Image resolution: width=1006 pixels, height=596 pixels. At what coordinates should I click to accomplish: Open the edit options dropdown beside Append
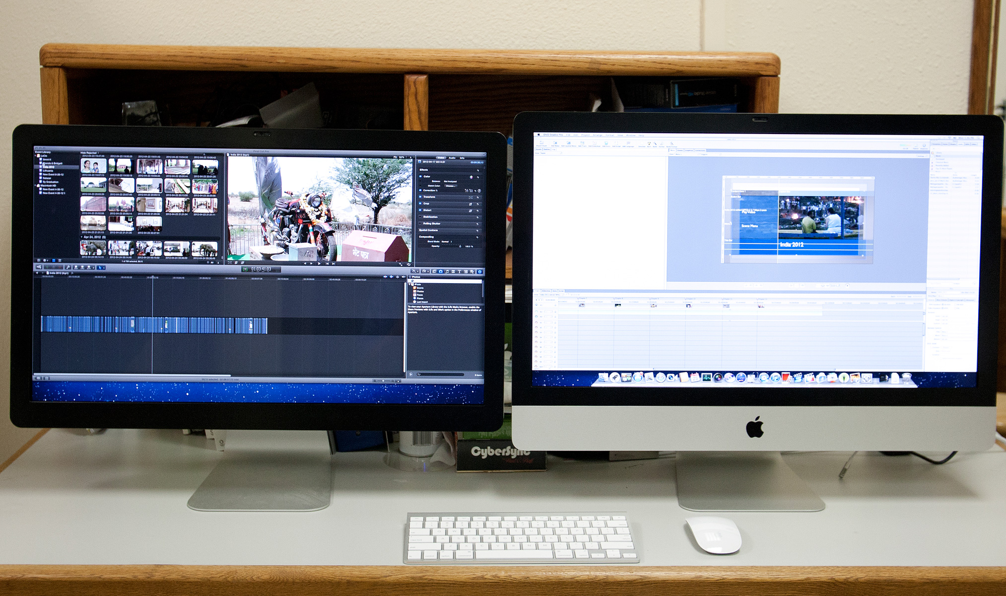(x=93, y=267)
